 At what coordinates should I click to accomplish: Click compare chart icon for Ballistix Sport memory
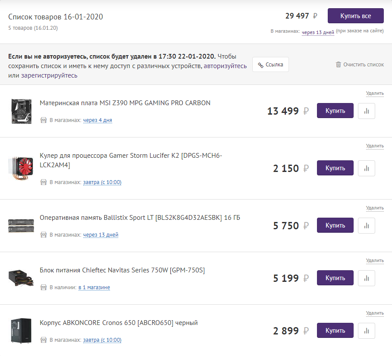[x=367, y=225]
